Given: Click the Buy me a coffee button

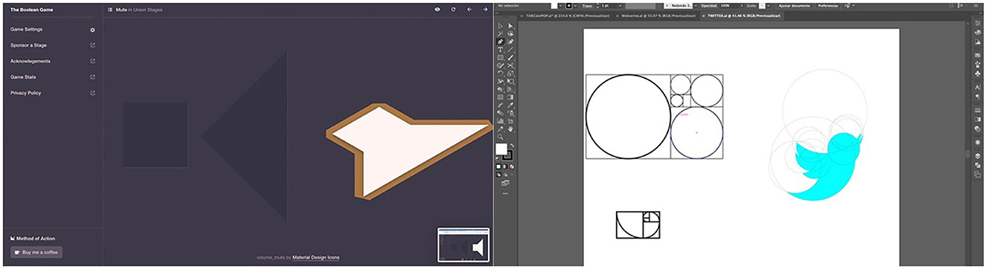Looking at the screenshot, I should click(x=37, y=252).
